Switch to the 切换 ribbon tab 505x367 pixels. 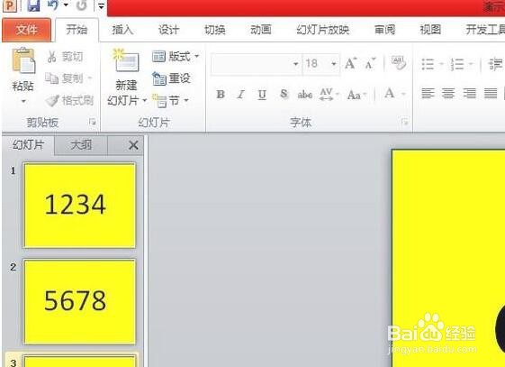[215, 30]
